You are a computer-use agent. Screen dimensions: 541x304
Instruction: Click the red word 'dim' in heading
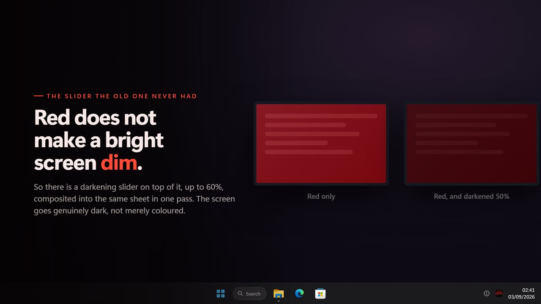pyautogui.click(x=119, y=163)
